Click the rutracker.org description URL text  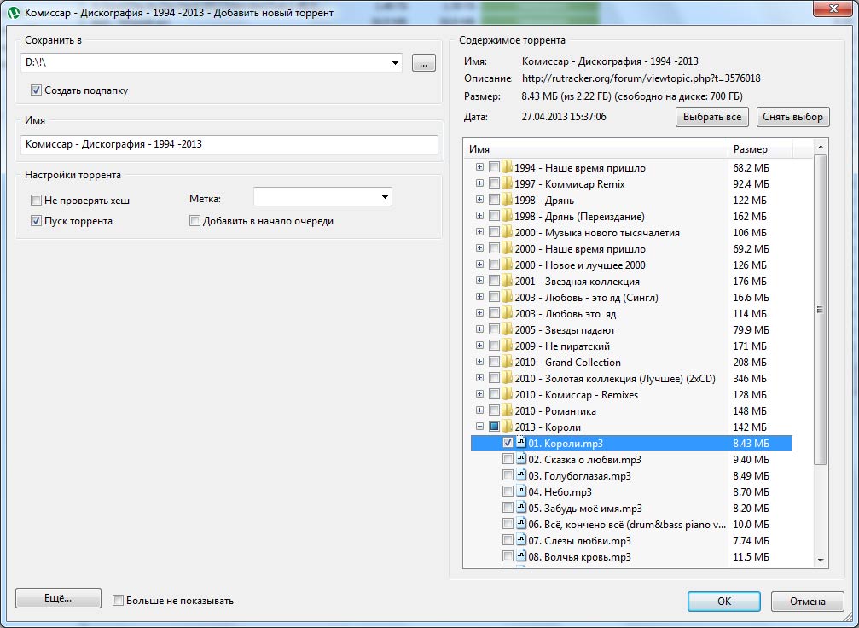(641, 78)
